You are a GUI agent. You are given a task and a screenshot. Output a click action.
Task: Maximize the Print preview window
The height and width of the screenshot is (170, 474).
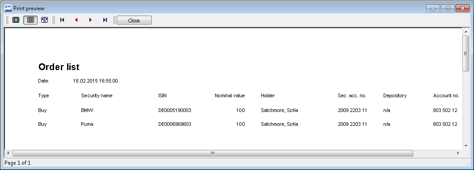[448, 8]
